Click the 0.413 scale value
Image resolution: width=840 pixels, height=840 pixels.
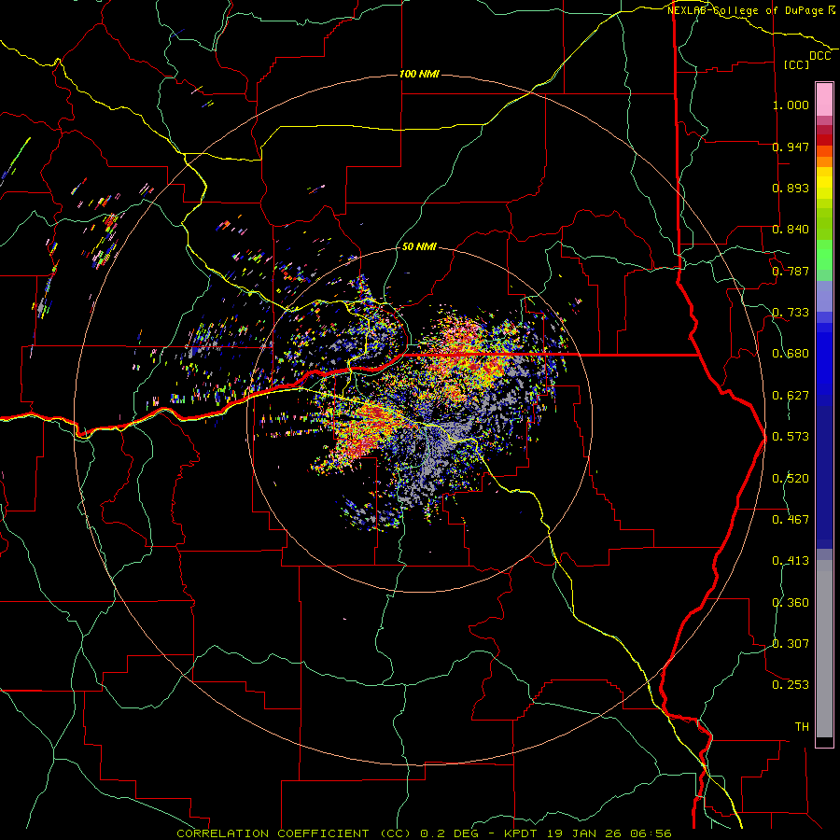(x=791, y=561)
